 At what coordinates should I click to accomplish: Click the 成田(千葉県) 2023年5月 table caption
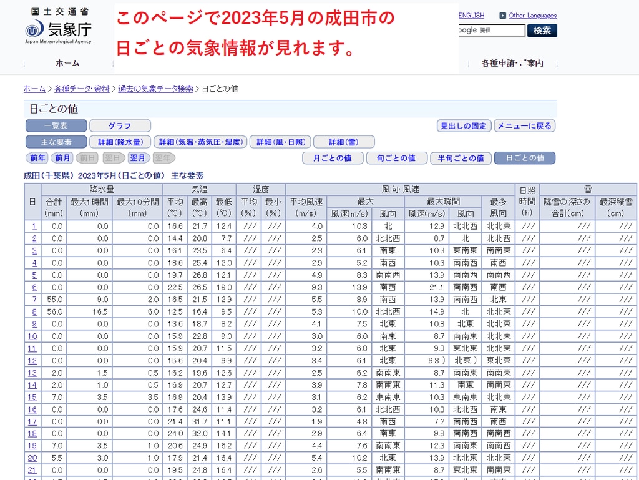coord(114,175)
